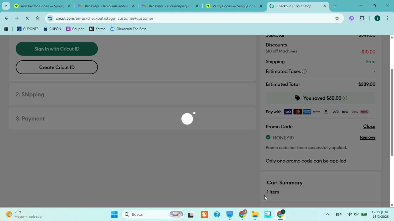Open the Extensions puzzle icon
This screenshot has width=394, height=221.
362,18
